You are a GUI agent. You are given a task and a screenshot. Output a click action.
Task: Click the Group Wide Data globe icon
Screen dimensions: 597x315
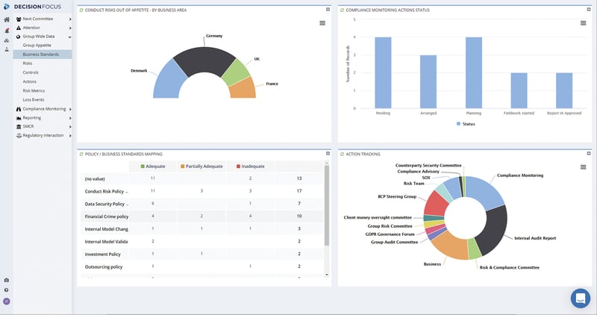tap(19, 37)
